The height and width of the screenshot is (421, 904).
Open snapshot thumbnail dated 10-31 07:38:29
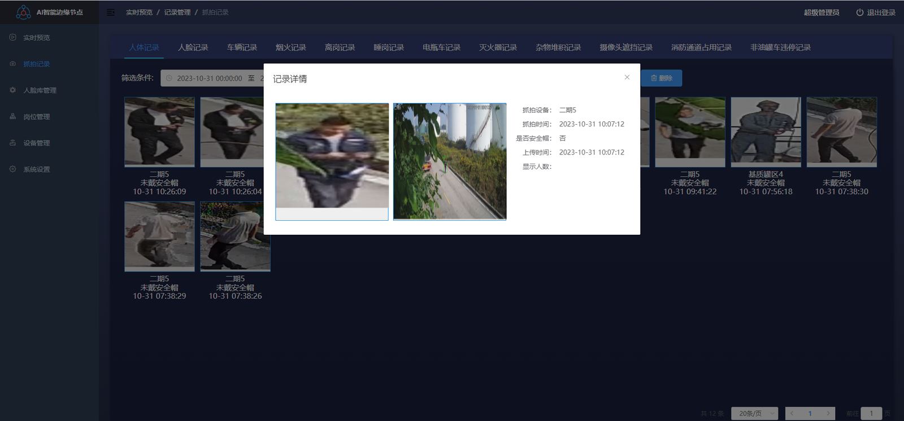pyautogui.click(x=159, y=236)
